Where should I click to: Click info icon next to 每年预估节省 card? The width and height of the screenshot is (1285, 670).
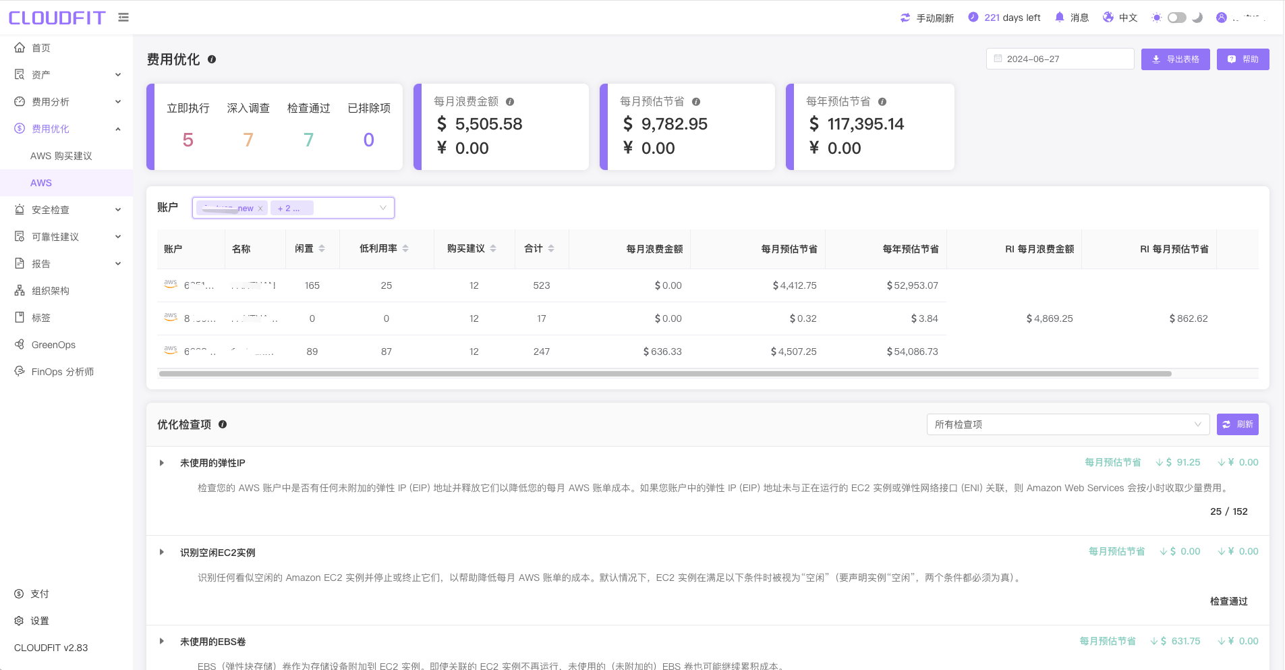tap(882, 102)
